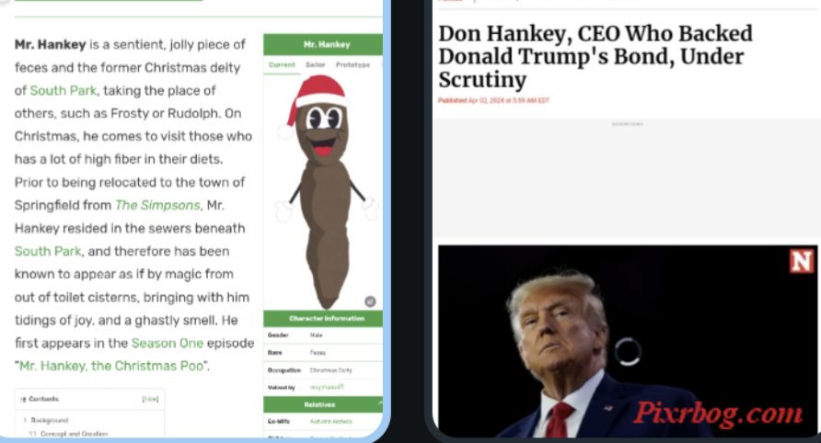Image resolution: width=821 pixels, height=443 pixels.
Task: Go to Concept and Creation contents entry
Action: tap(74, 434)
